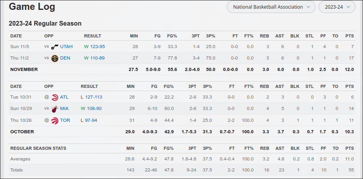Open the National Basketball Association league dropdown

click(271, 7)
